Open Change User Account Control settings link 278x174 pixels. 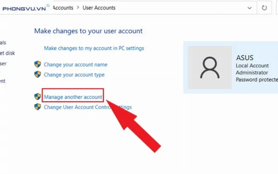88,107
